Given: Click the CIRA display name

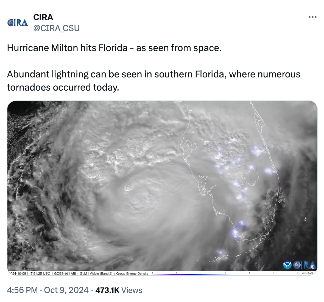Looking at the screenshot, I should pyautogui.click(x=43, y=17).
